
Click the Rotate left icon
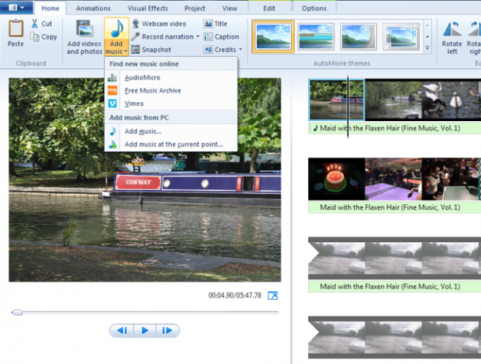point(452,29)
